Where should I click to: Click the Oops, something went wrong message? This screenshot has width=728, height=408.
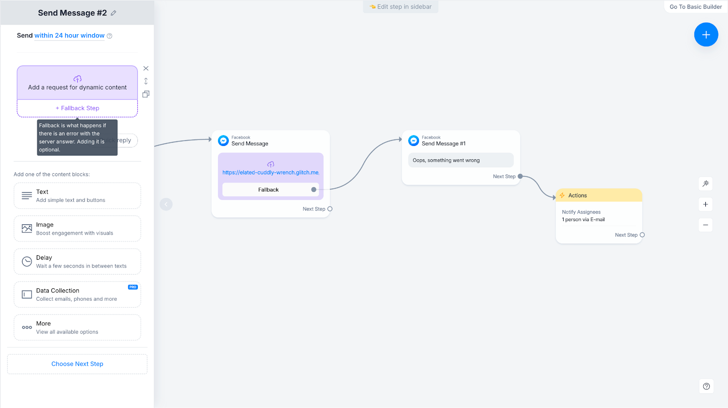point(461,160)
